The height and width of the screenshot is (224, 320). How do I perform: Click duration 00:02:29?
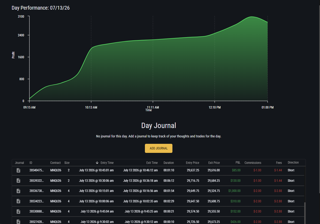point(169,201)
